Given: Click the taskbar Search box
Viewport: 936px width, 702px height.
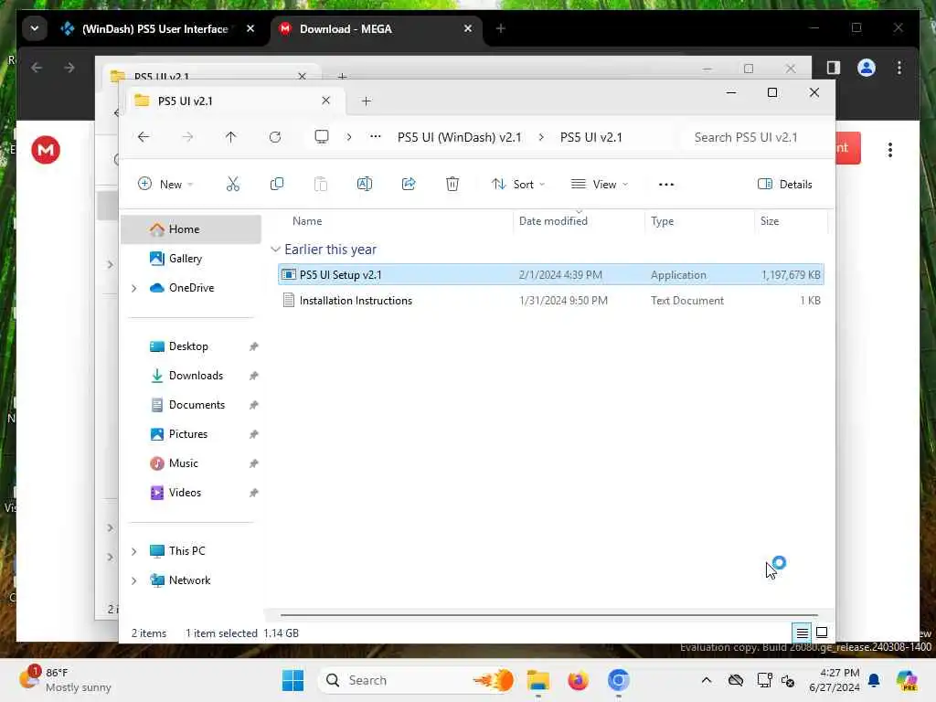Looking at the screenshot, I should (x=417, y=680).
